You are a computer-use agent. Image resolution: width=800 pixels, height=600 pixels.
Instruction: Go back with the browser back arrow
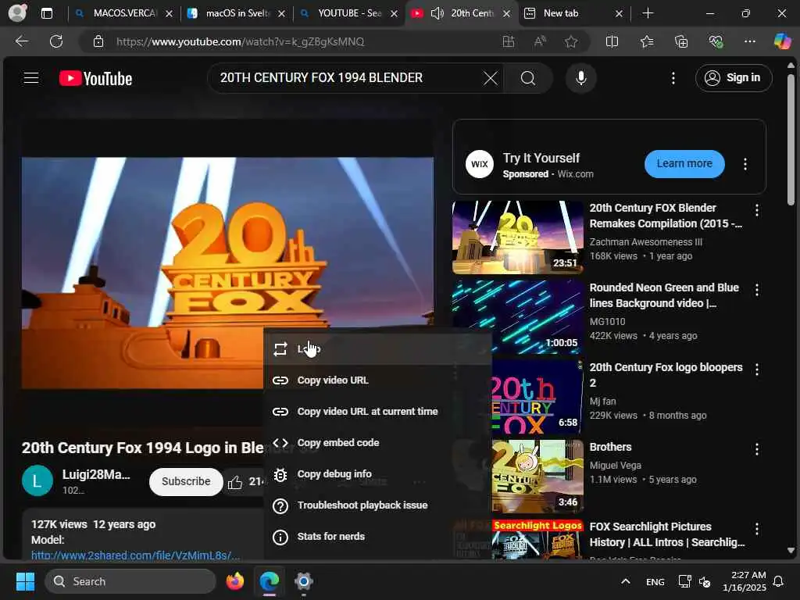click(21, 41)
